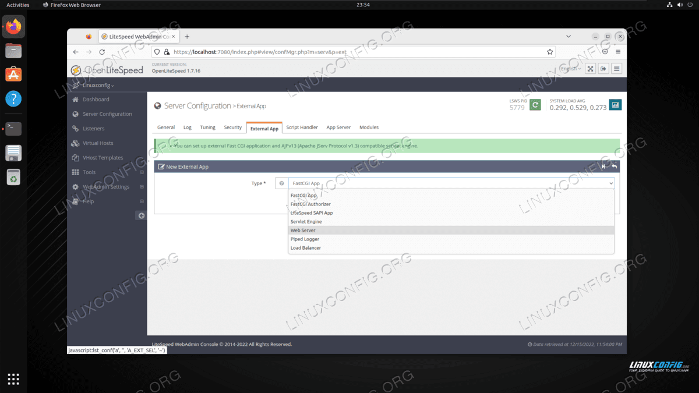This screenshot has height=393, width=699.
Task: Open the real-time stats chart icon
Action: click(x=615, y=105)
